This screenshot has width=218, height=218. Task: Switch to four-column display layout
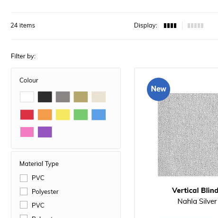pyautogui.click(x=170, y=26)
